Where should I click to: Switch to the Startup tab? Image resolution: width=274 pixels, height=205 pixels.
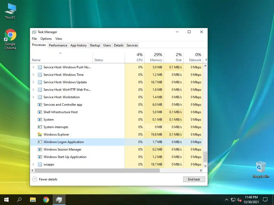click(95, 45)
